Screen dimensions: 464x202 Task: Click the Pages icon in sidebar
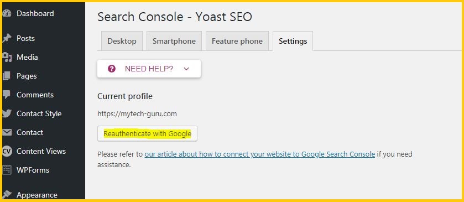click(x=7, y=76)
